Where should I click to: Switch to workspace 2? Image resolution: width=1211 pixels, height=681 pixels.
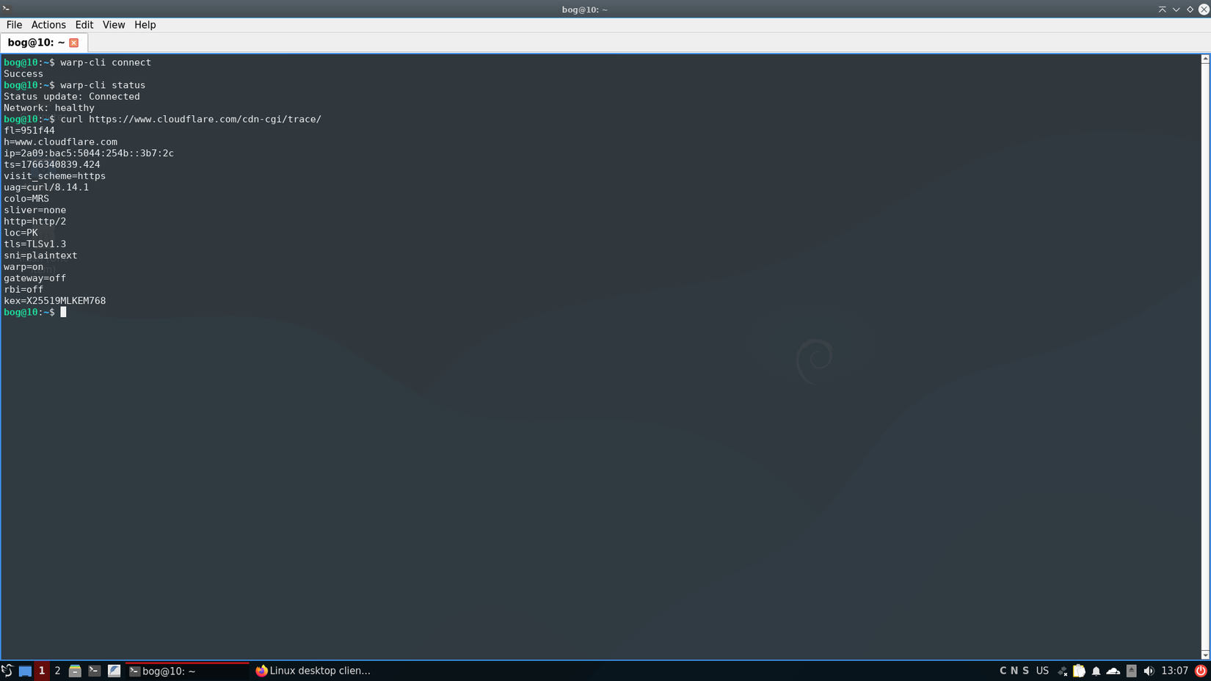tap(57, 671)
